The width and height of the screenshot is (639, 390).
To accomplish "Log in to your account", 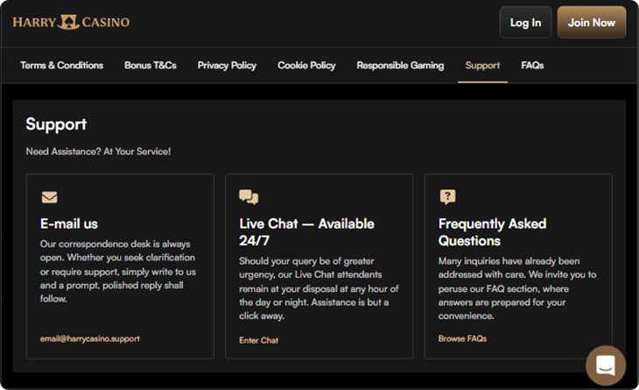I will [x=526, y=23].
